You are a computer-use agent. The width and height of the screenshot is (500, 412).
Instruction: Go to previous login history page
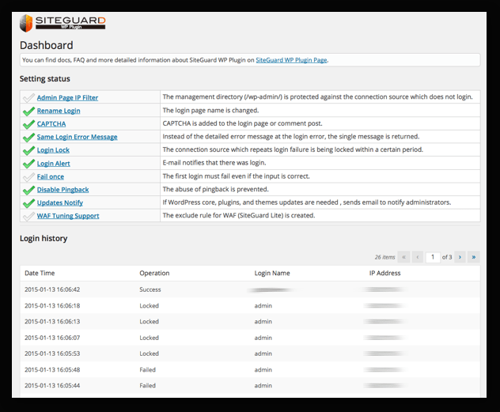(x=418, y=257)
